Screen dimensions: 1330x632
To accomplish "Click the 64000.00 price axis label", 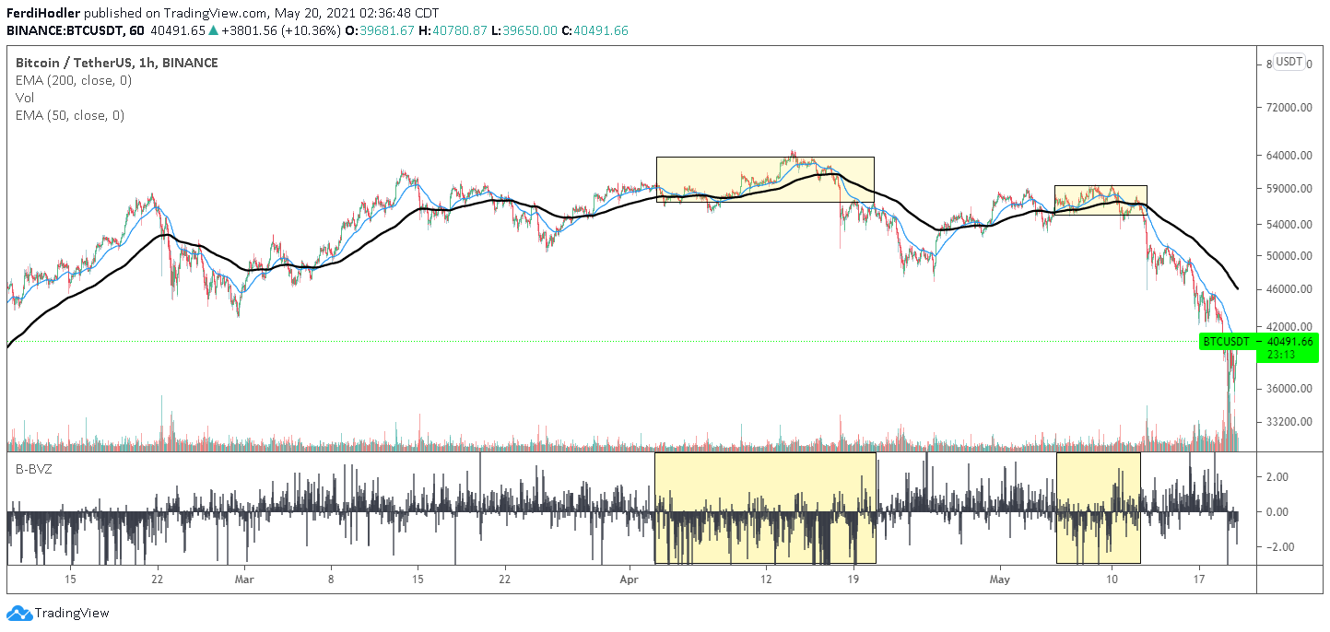I will click(1289, 156).
